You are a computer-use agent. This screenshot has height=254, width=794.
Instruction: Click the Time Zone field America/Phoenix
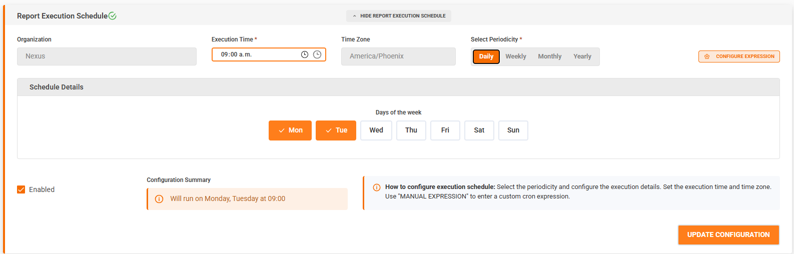click(x=398, y=56)
